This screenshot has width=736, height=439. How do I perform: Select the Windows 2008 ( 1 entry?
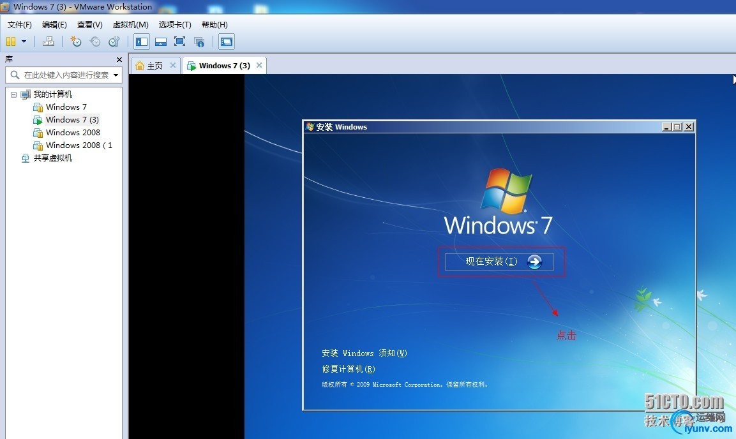coord(79,145)
